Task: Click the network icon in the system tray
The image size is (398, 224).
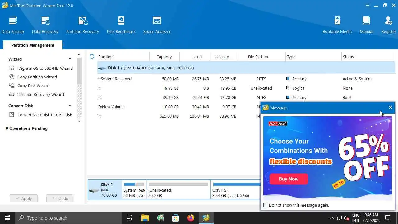Action: 339,218
